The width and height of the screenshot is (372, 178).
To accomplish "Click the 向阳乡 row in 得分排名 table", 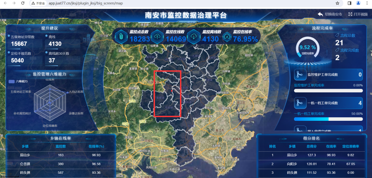I will (x=311, y=164).
